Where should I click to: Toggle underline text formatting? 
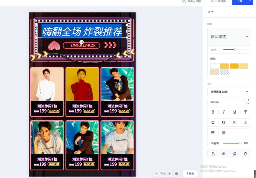[235, 112]
